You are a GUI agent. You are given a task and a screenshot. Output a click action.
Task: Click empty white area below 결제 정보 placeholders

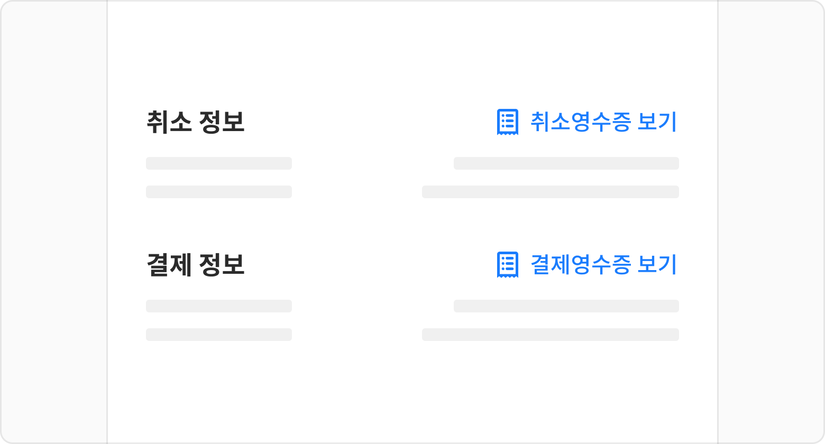[412, 391]
